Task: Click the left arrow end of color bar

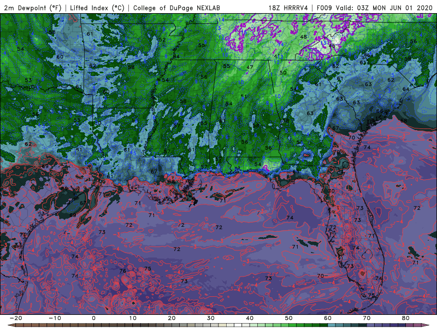Action: (10, 325)
